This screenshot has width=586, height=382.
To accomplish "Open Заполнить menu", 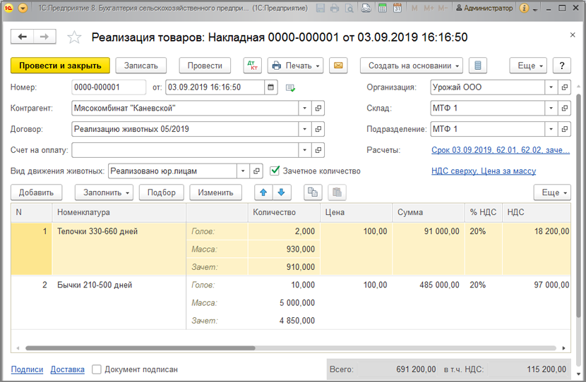I will [x=104, y=192].
